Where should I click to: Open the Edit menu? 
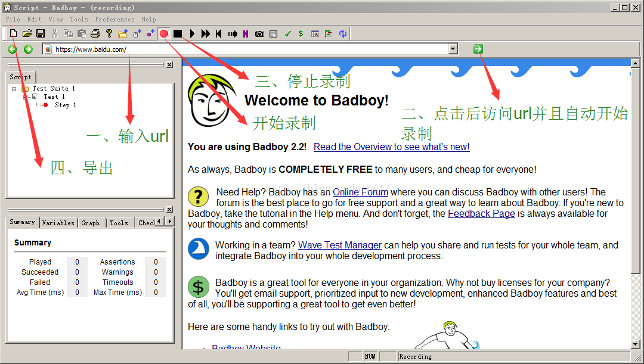(x=34, y=19)
